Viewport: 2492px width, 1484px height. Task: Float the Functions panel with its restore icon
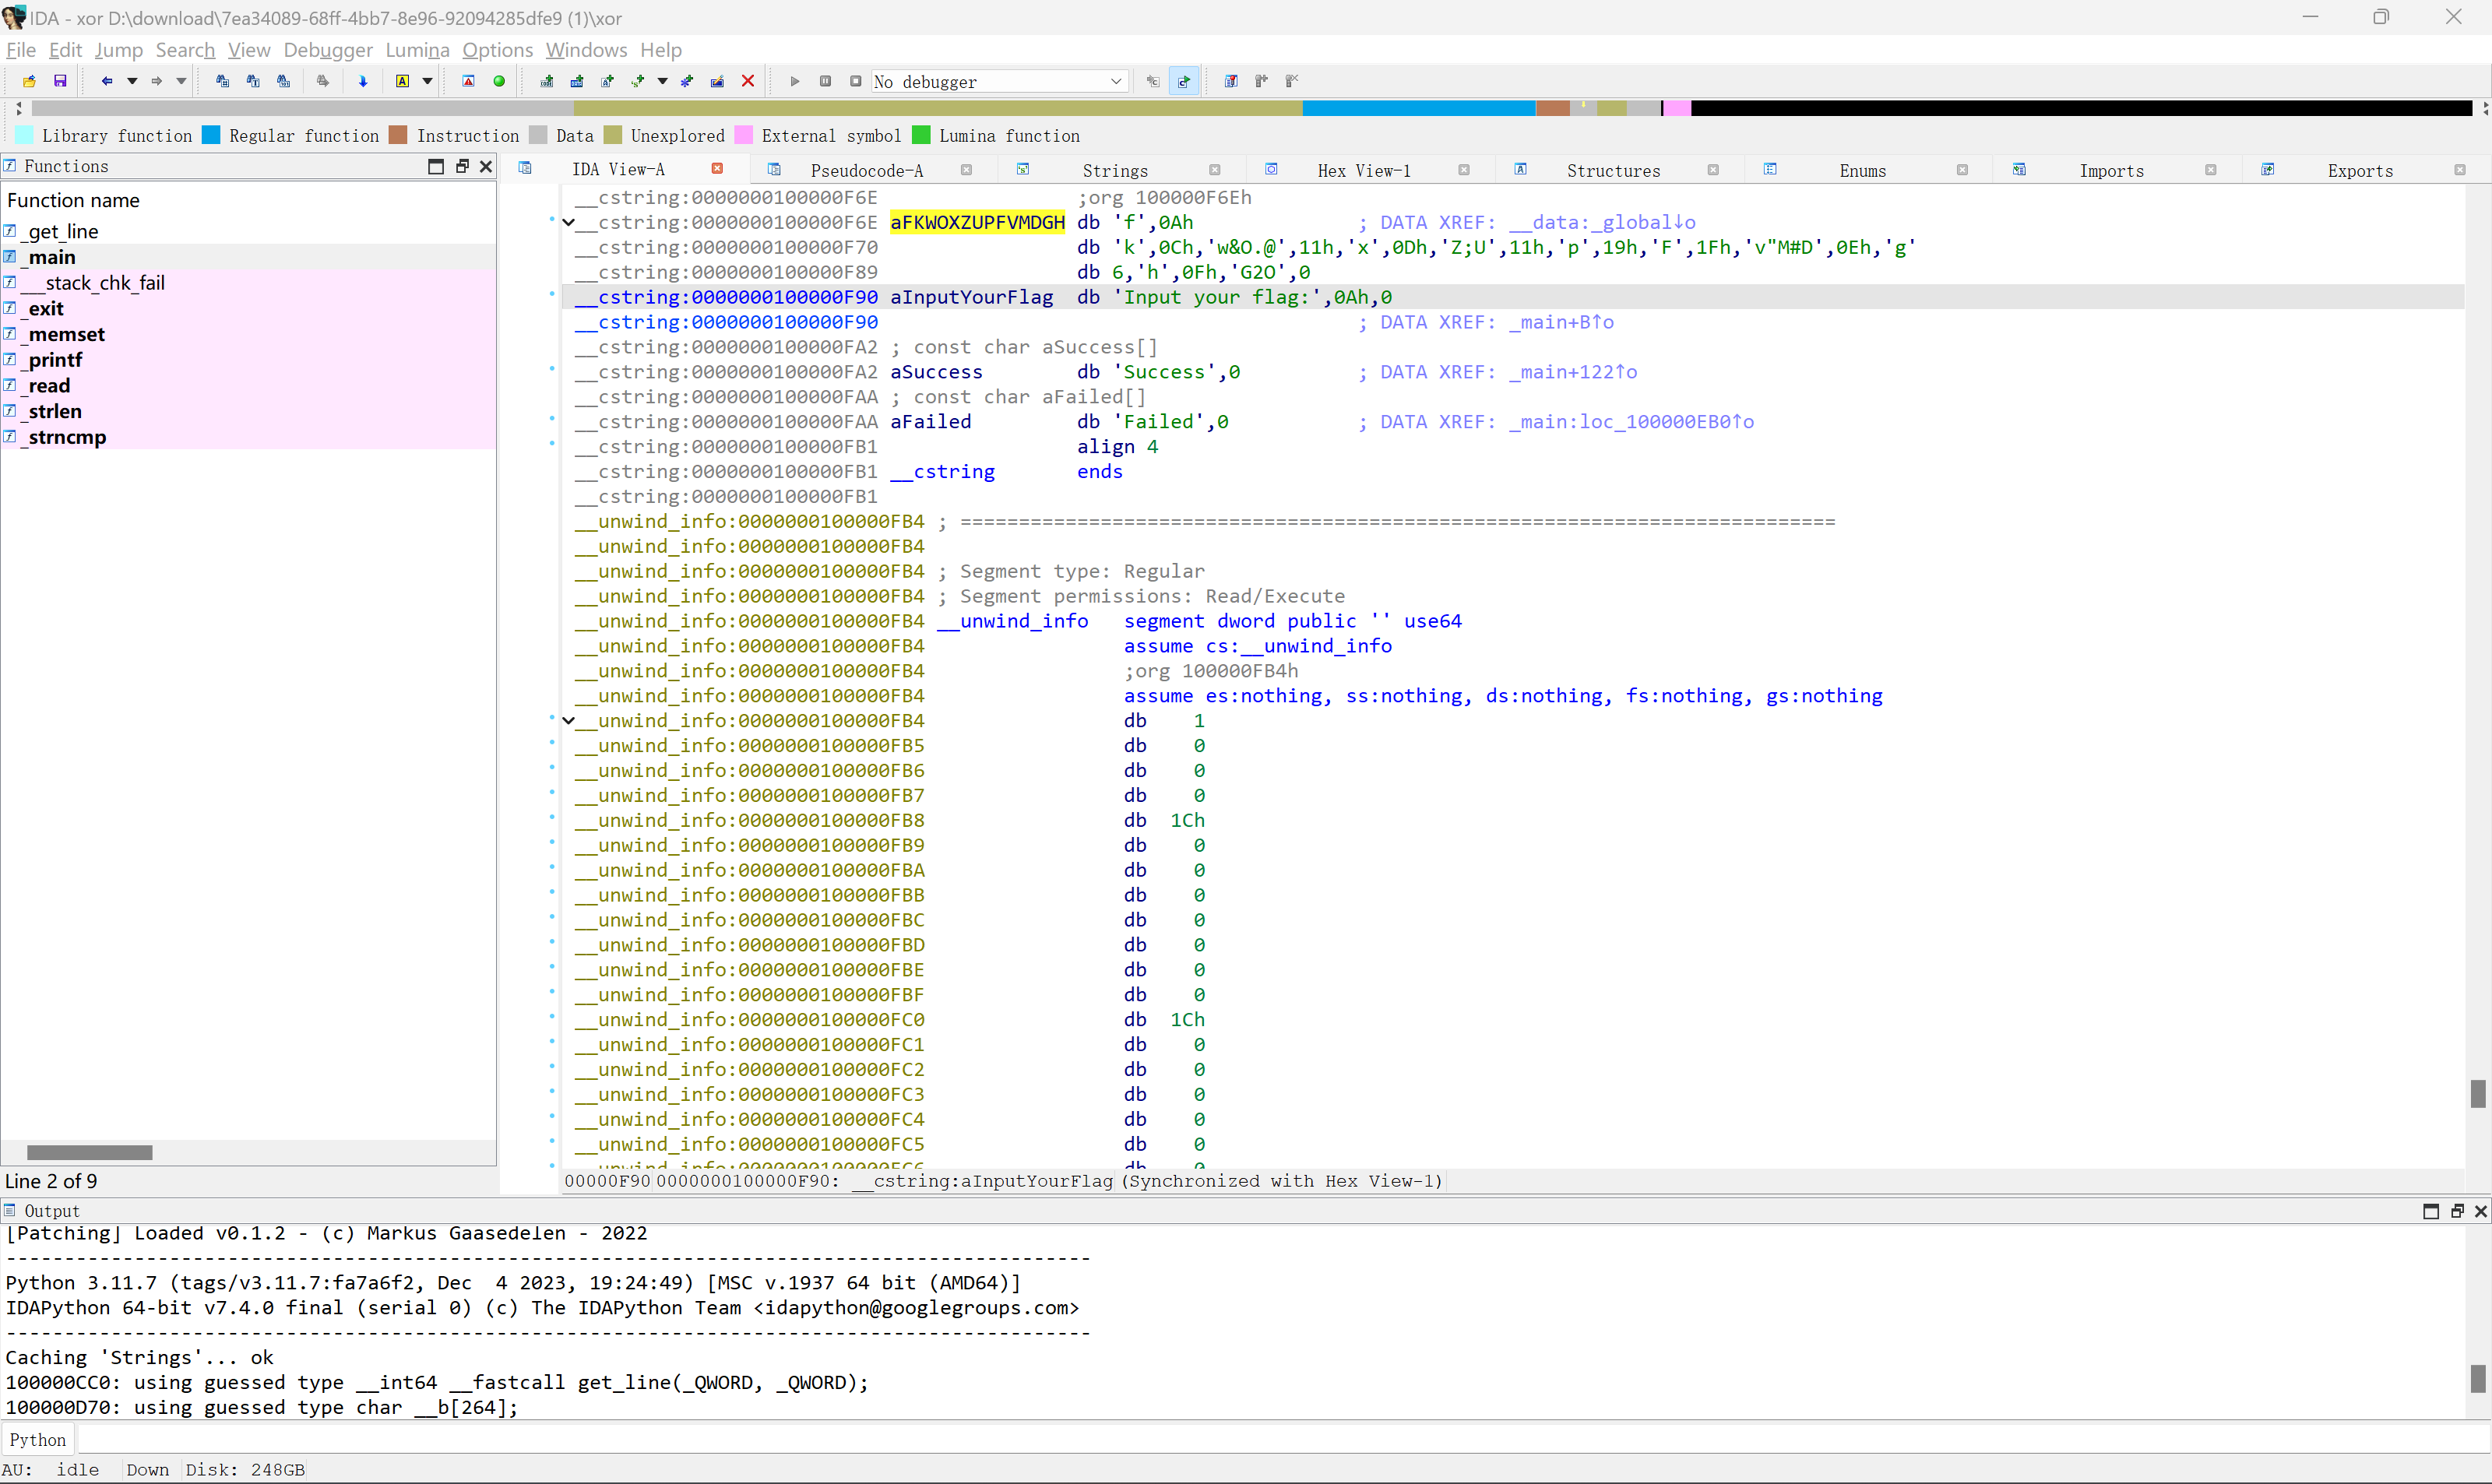(462, 166)
